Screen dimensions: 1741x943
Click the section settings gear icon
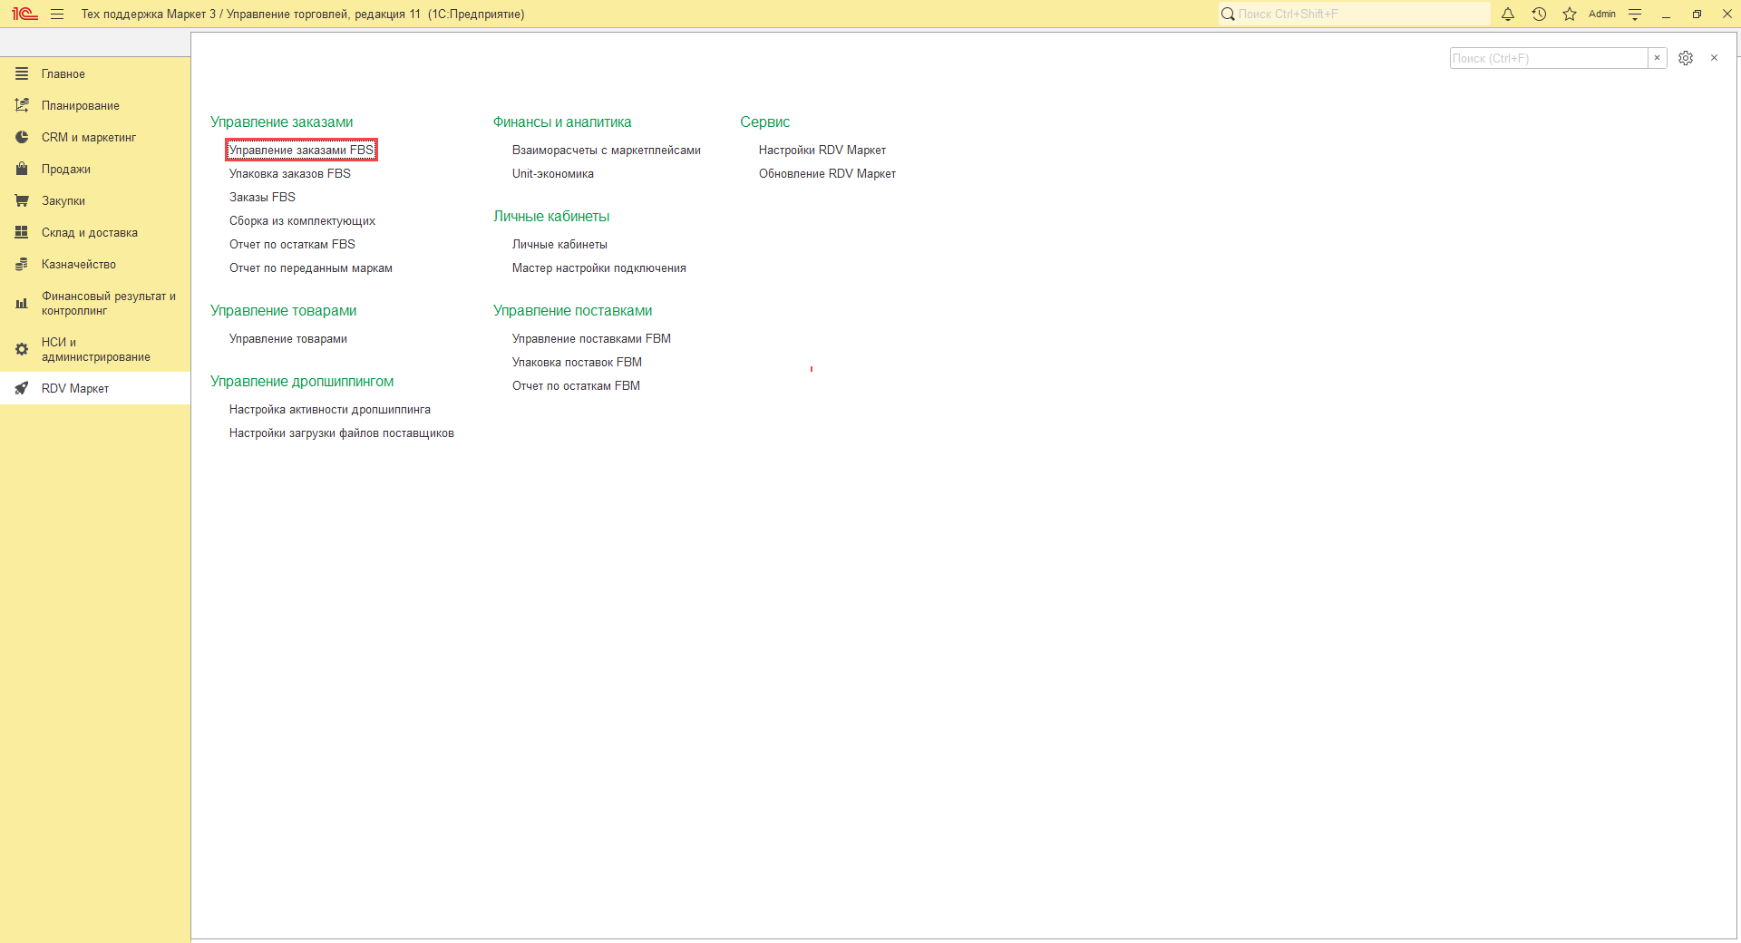[1686, 58]
